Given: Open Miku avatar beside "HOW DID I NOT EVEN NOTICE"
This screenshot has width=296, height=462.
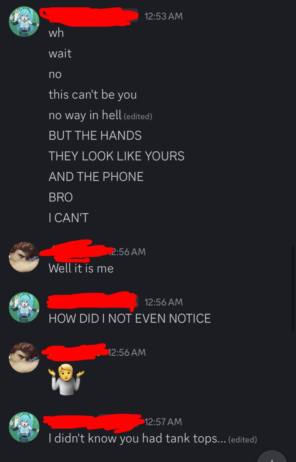Looking at the screenshot, I should [x=24, y=307].
